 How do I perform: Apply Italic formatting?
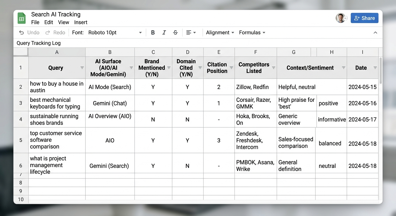click(164, 32)
